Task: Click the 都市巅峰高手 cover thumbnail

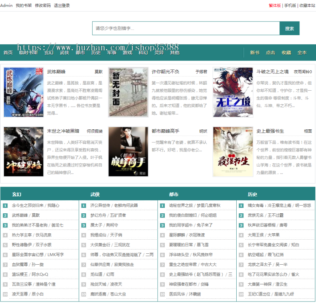Action: (x=128, y=151)
